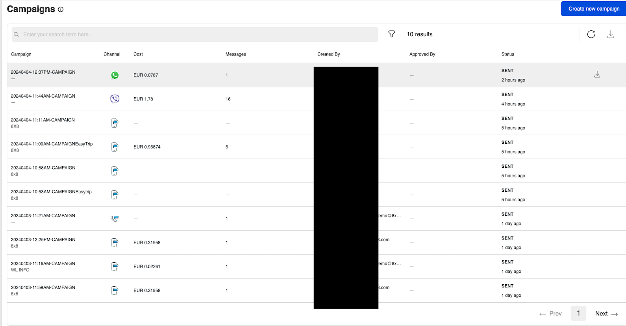Click Create new campaign button

pyautogui.click(x=593, y=9)
